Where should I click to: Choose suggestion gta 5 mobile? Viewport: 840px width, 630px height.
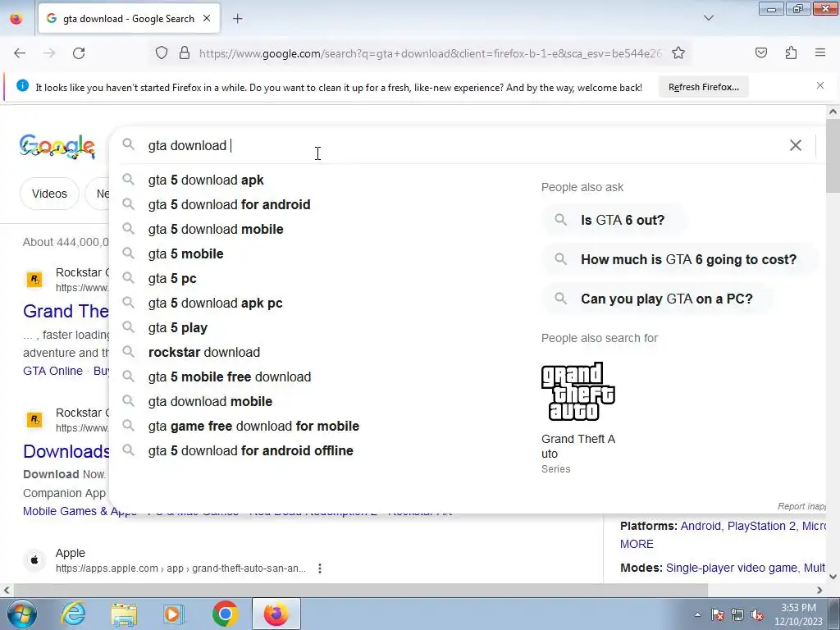click(x=186, y=254)
